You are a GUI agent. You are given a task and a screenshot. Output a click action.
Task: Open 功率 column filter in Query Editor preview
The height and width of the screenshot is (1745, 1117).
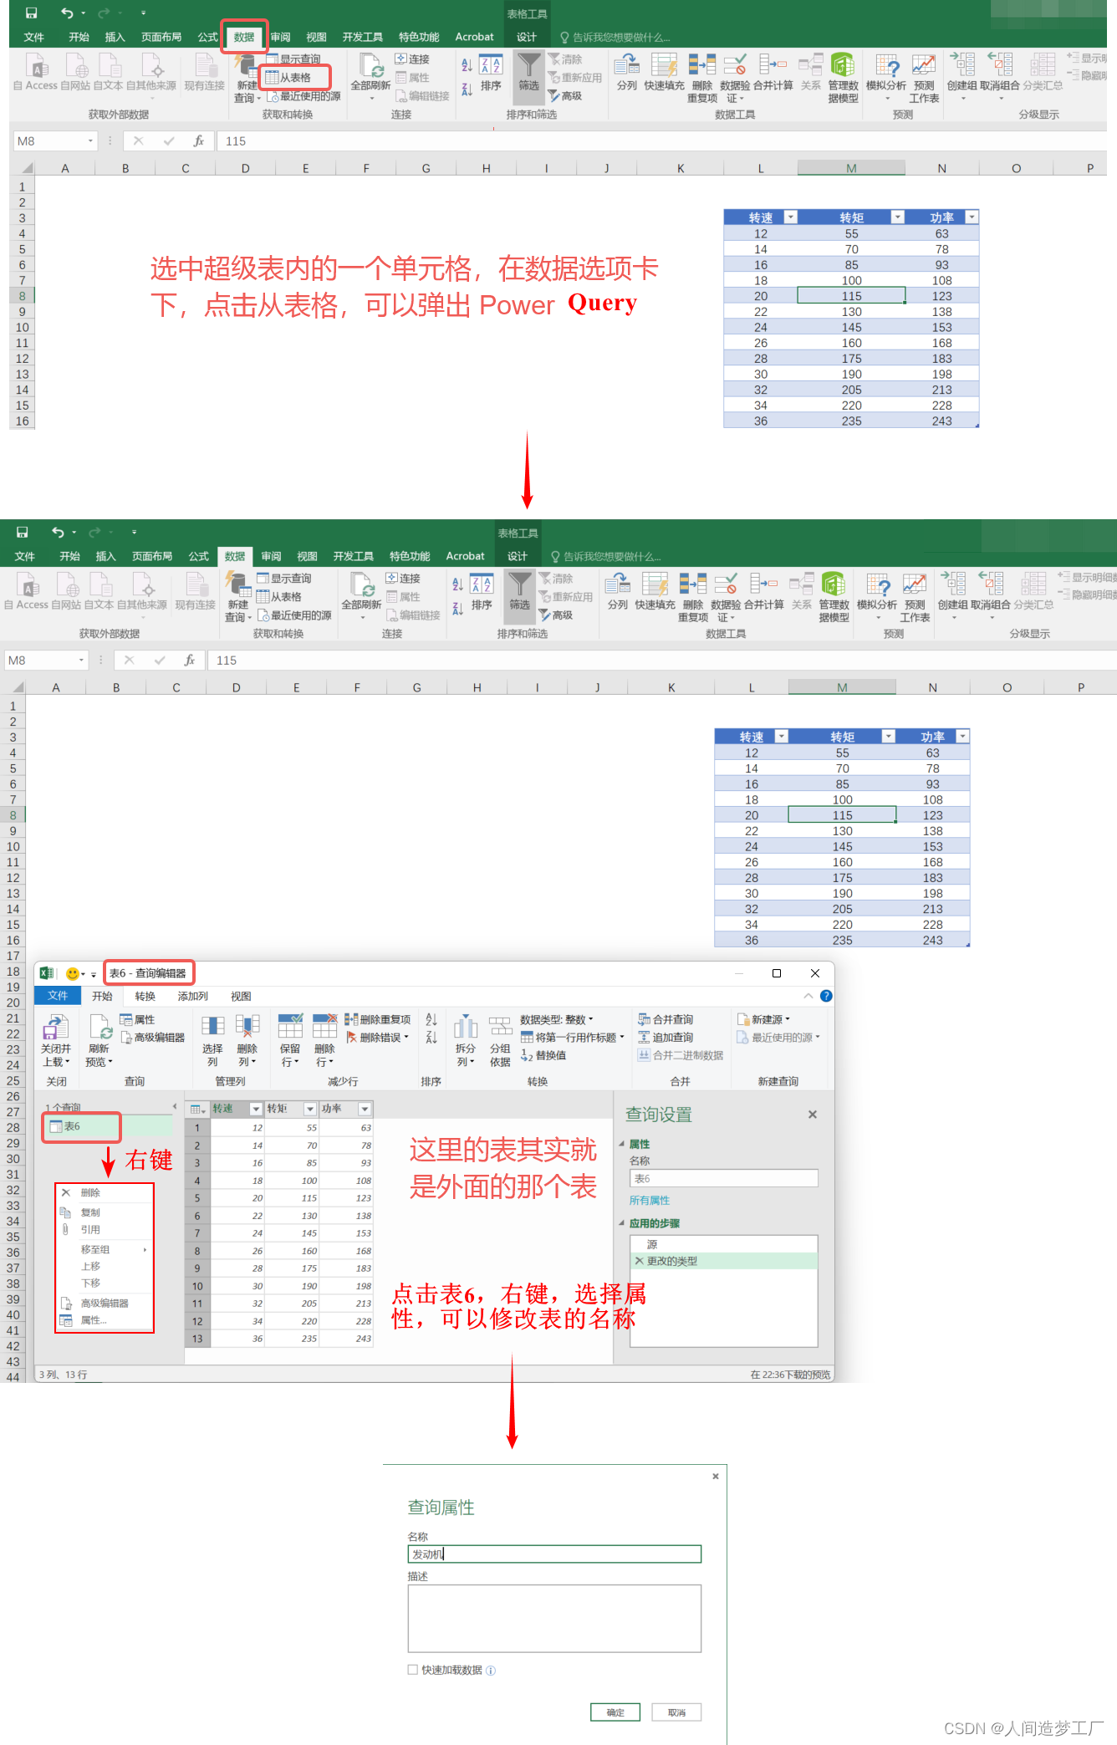tap(365, 1109)
